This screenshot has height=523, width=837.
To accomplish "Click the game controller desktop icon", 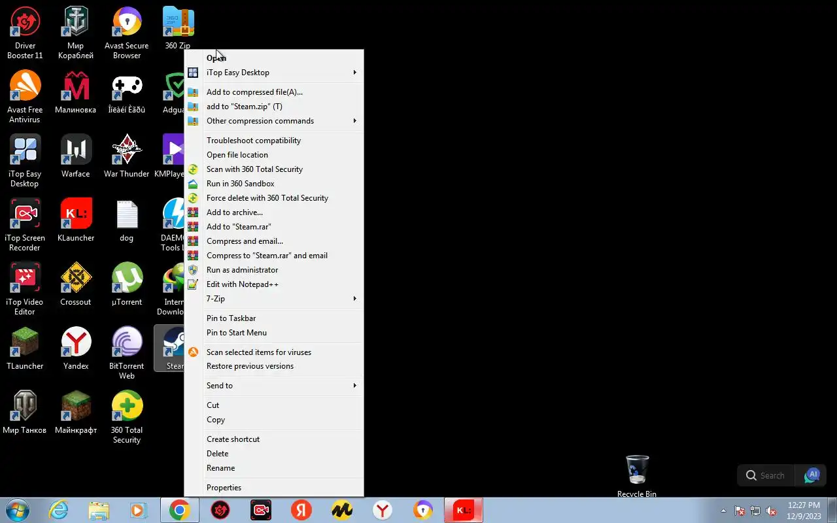I will pyautogui.click(x=127, y=92).
